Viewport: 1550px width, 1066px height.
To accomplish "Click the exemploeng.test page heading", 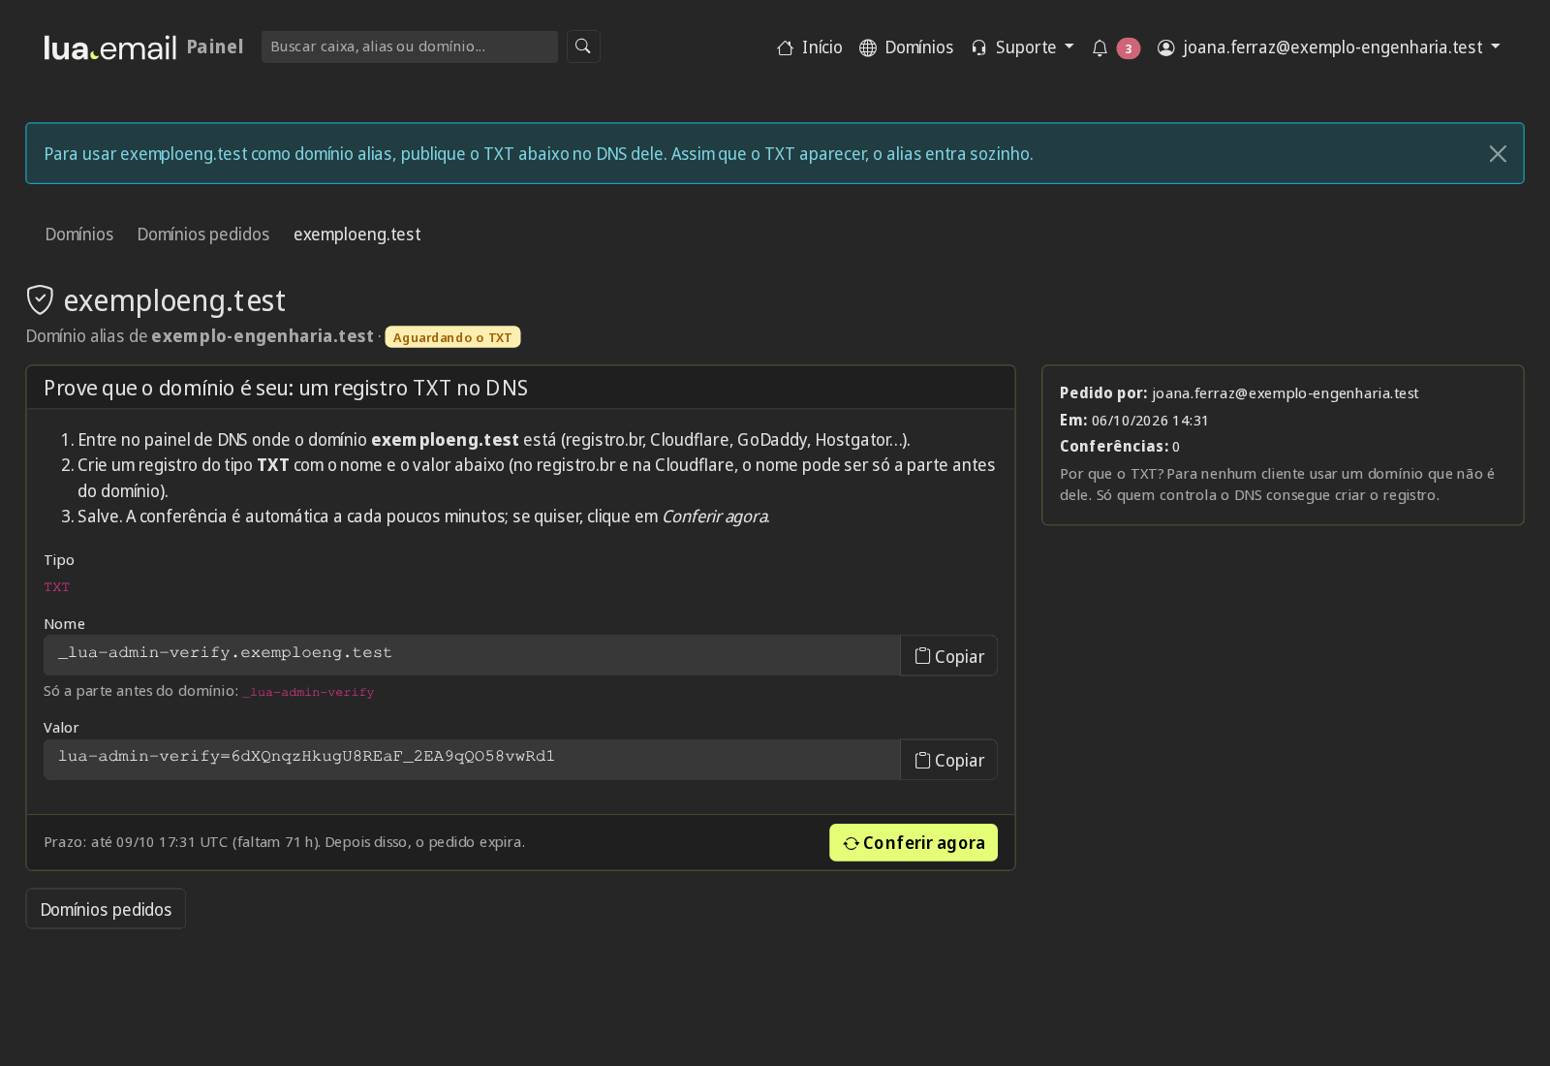I will tap(174, 300).
